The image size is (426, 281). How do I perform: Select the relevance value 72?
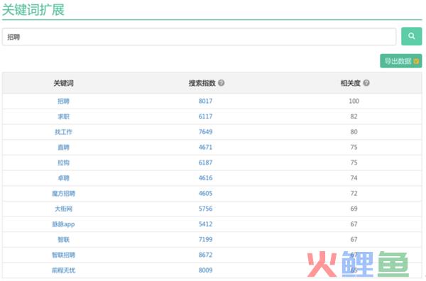point(354,194)
